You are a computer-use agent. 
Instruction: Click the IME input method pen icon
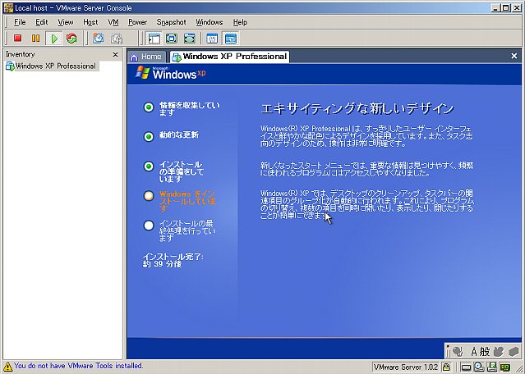coord(456,351)
